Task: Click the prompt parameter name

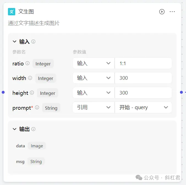Action: [22, 108]
